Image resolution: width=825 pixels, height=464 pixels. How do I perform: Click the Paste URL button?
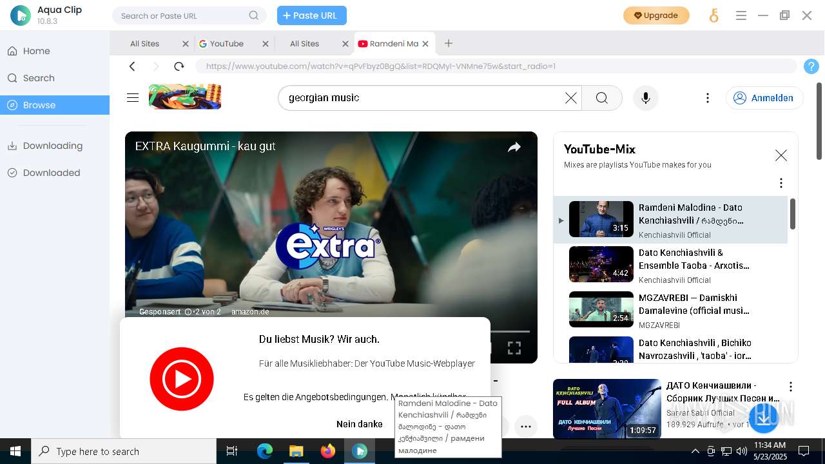coord(312,15)
